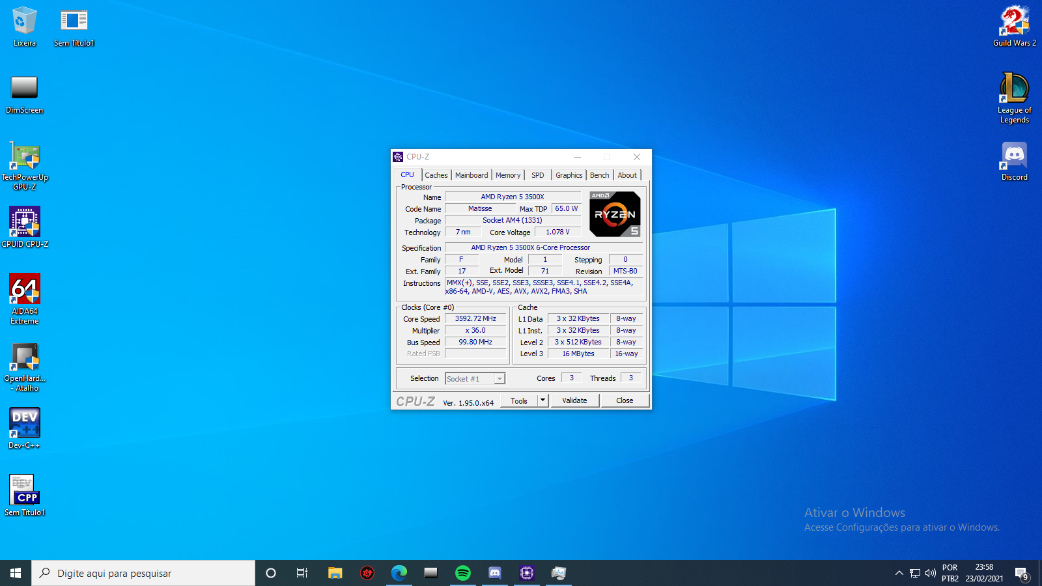Click the taskbar search box
This screenshot has height=586, width=1042.
(x=143, y=573)
